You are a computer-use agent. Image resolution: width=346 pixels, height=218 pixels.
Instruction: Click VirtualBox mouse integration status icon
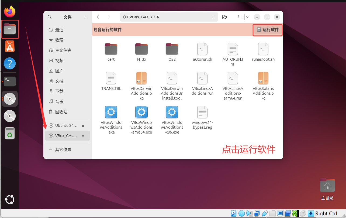click(x=303, y=213)
